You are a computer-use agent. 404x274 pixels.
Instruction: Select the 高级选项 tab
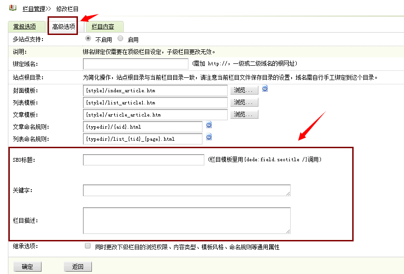[x=63, y=27]
